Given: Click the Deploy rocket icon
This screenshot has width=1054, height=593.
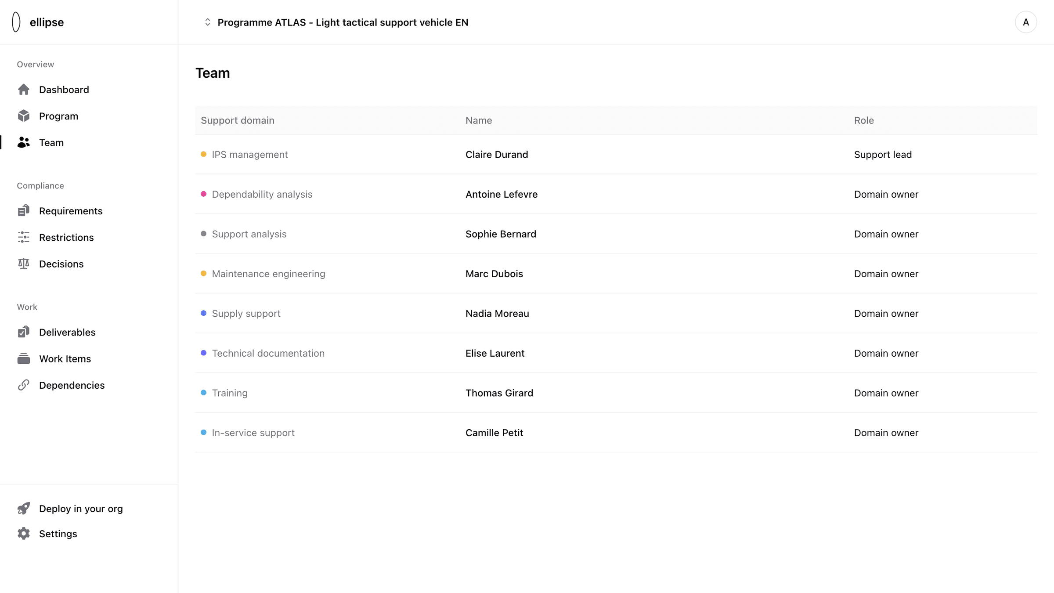Looking at the screenshot, I should pyautogui.click(x=24, y=508).
